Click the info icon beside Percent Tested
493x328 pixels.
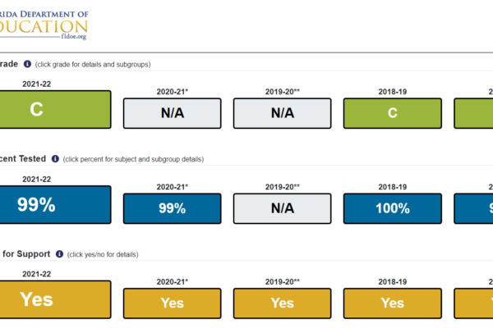point(55,159)
